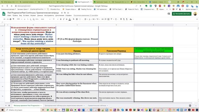Open the Google Sheets home icon
This screenshot has width=199, height=112.
point(4,14)
